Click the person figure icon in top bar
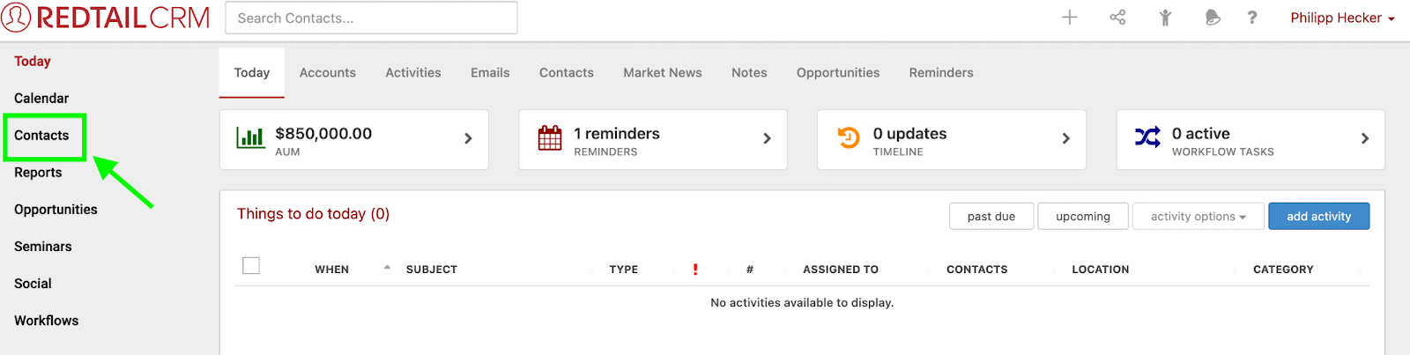 (x=1165, y=18)
